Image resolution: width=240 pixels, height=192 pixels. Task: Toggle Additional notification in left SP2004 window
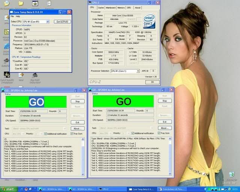[x=45, y=134]
